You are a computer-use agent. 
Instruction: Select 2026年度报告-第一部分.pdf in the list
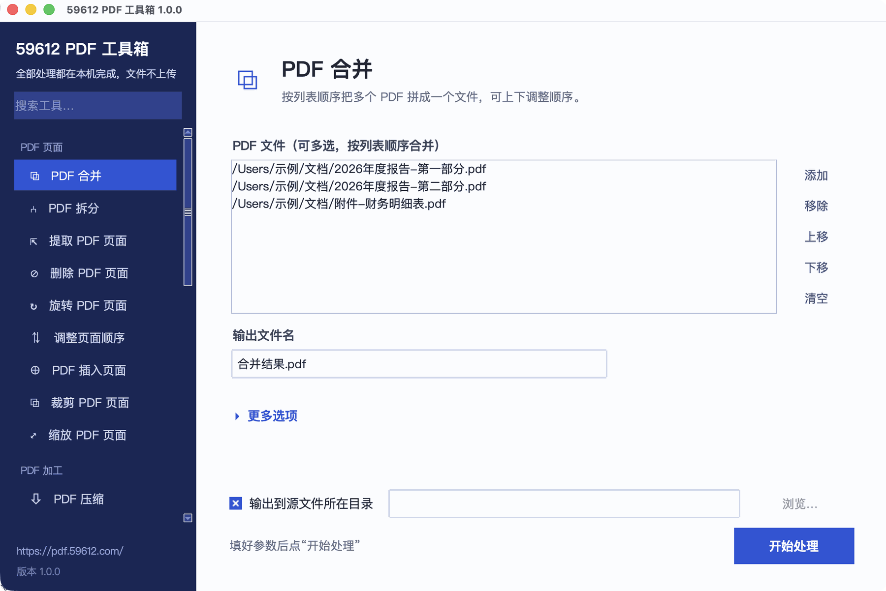click(x=504, y=169)
